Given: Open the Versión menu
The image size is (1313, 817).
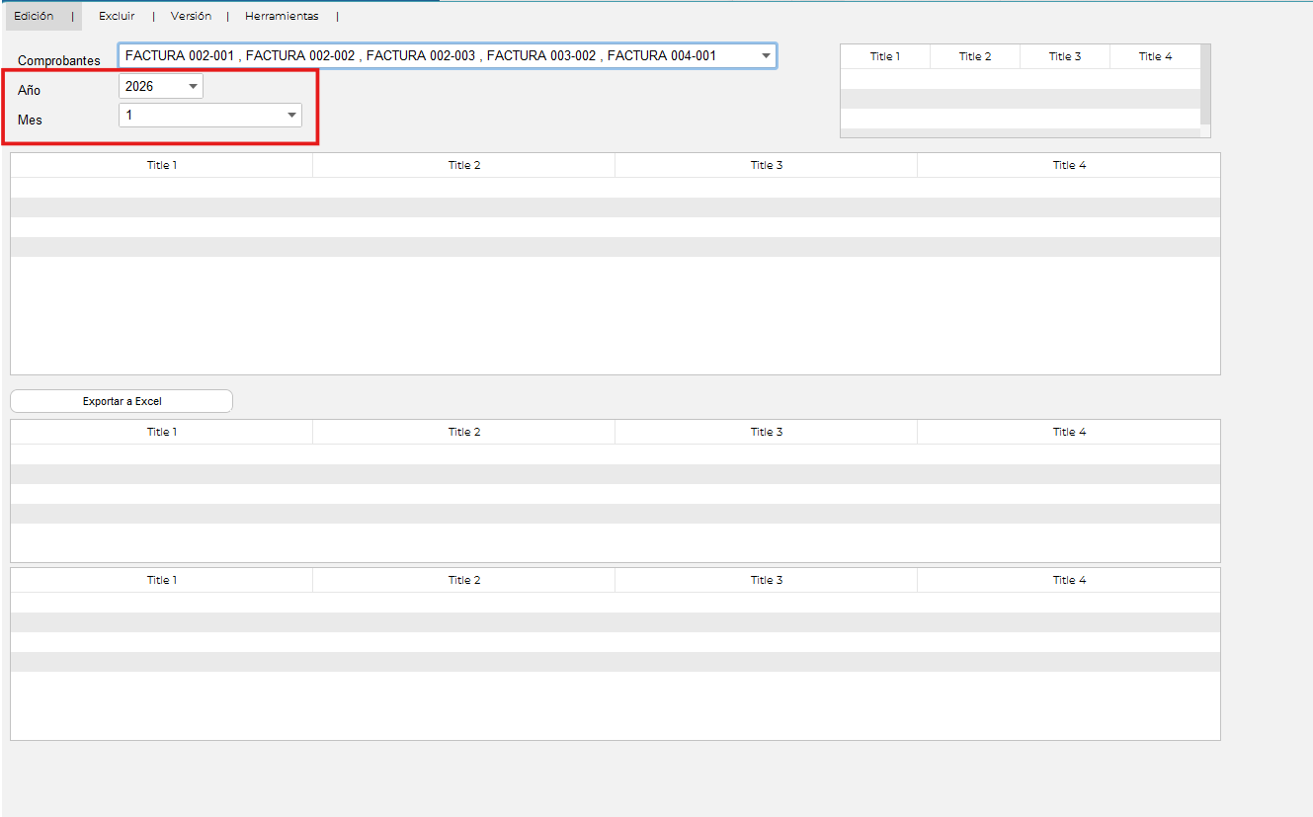Looking at the screenshot, I should (191, 16).
